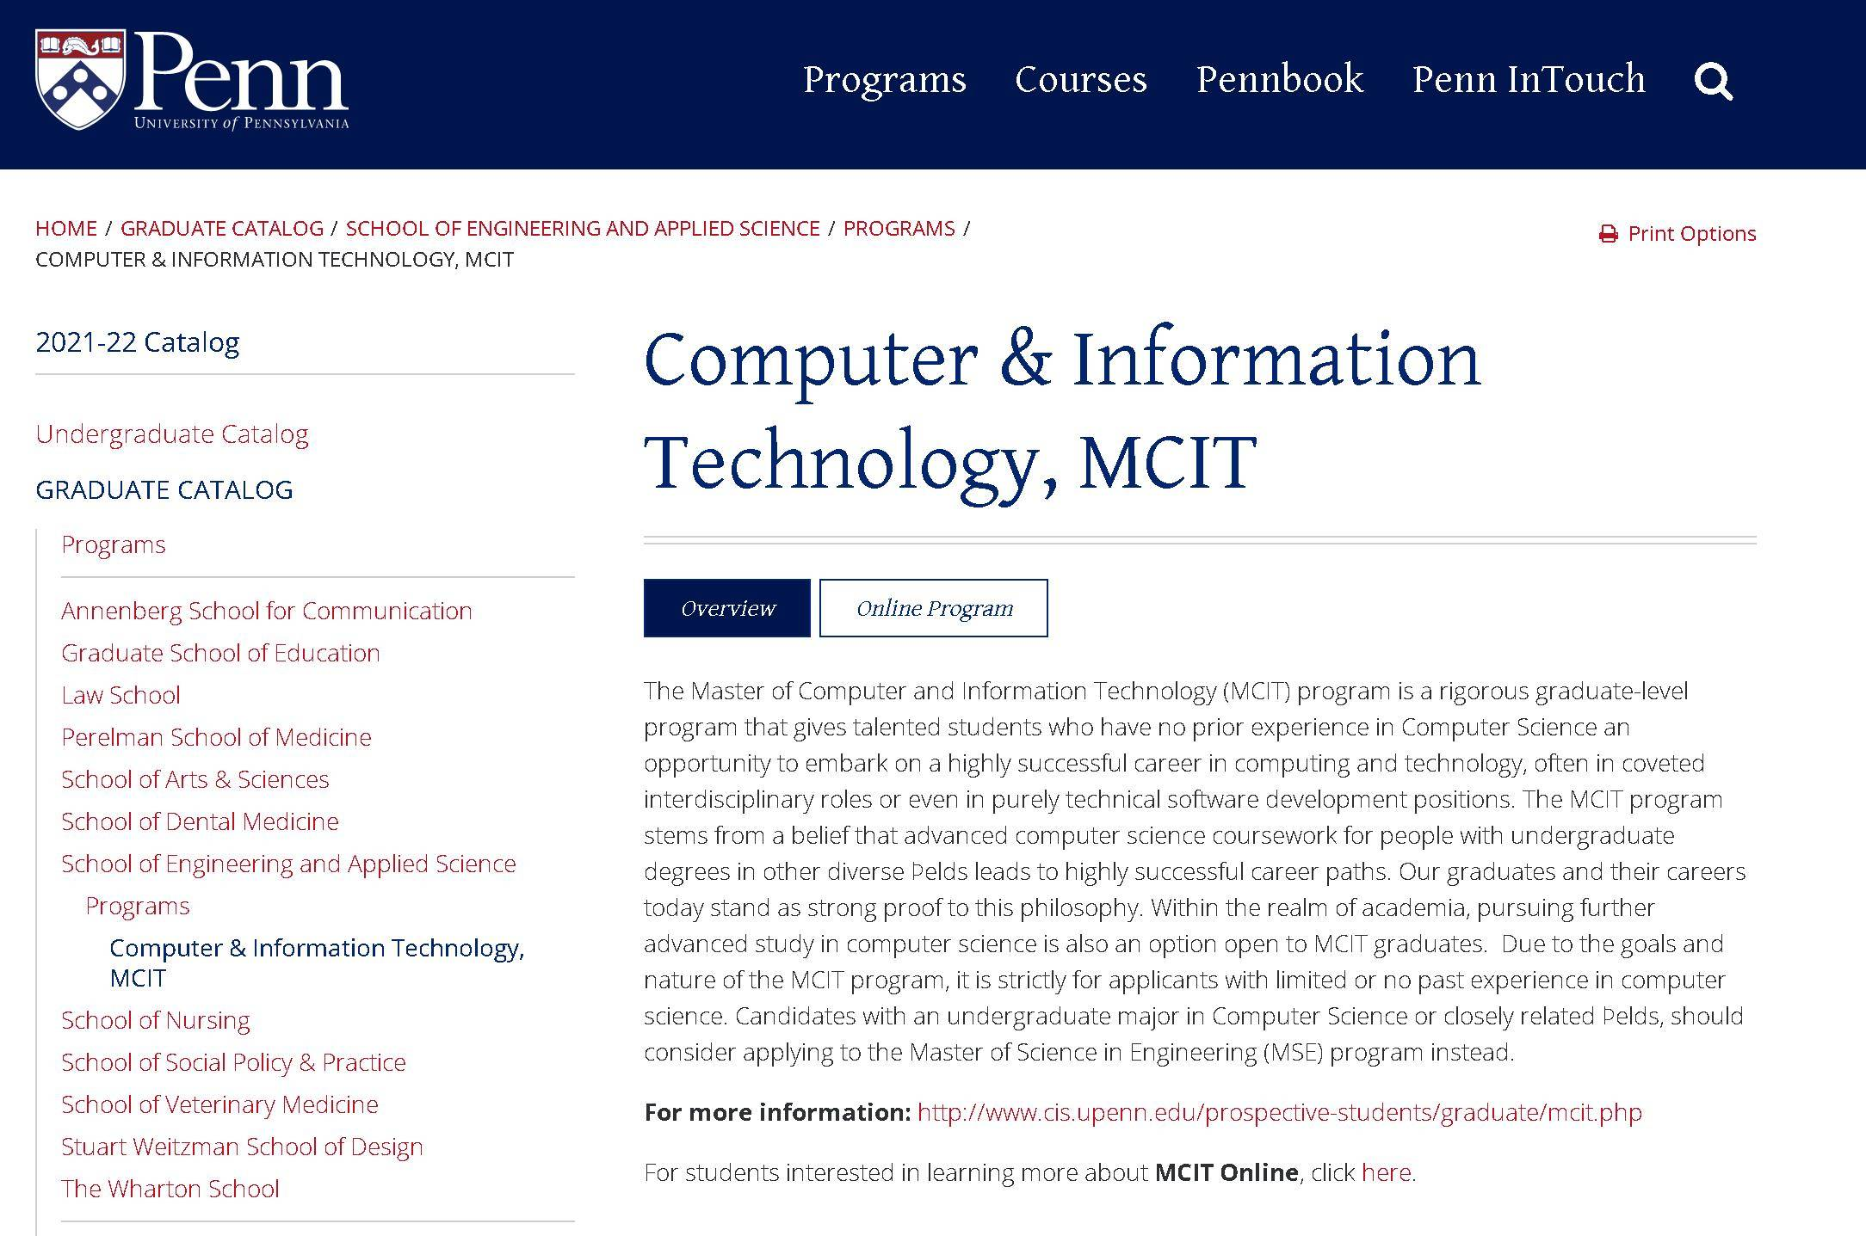Image resolution: width=1866 pixels, height=1236 pixels.
Task: Switch to the Online Program tab
Action: (931, 607)
